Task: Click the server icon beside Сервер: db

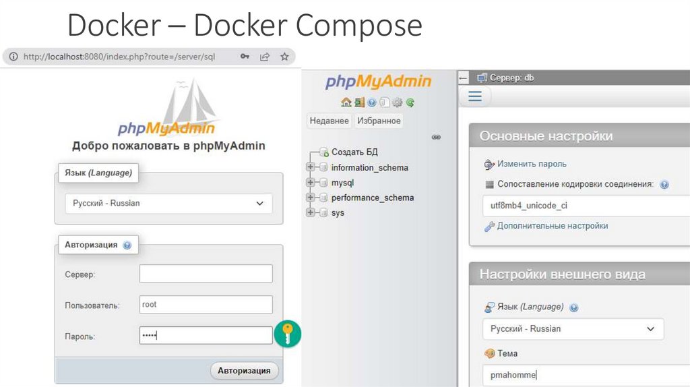Action: [482, 78]
